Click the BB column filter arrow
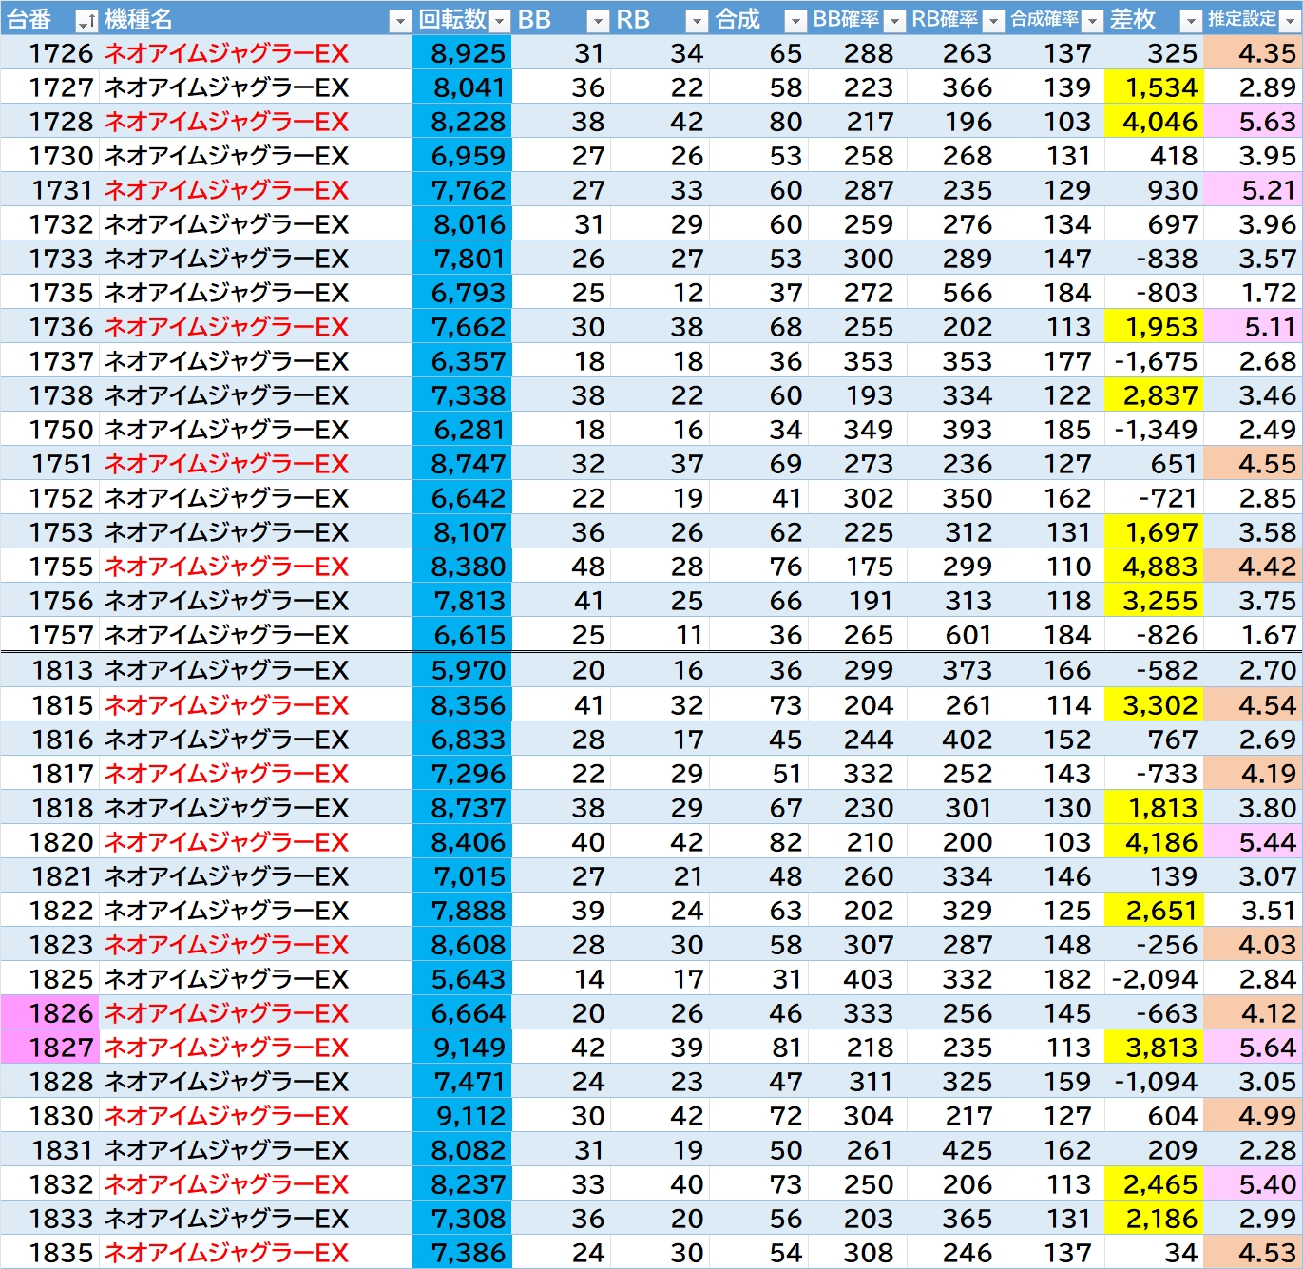Screen dimensions: 1303x1269 (x=598, y=21)
